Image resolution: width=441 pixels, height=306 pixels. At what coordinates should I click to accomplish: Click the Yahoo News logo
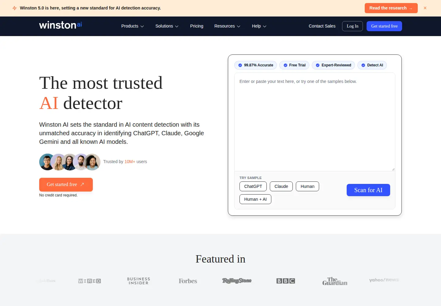pos(384,280)
